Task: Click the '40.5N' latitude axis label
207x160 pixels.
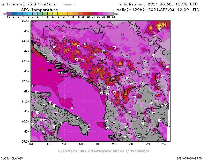Action: (25, 121)
